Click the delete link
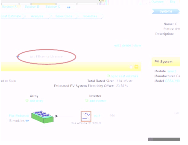Screen dimensions: 188x145 (x=126, y=46)
